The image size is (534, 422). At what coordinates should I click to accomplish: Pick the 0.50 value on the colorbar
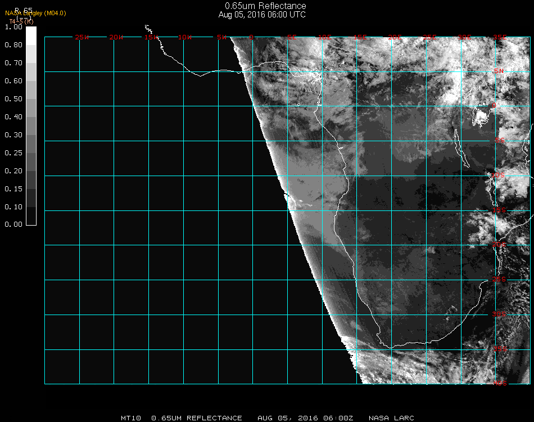click(x=13, y=99)
